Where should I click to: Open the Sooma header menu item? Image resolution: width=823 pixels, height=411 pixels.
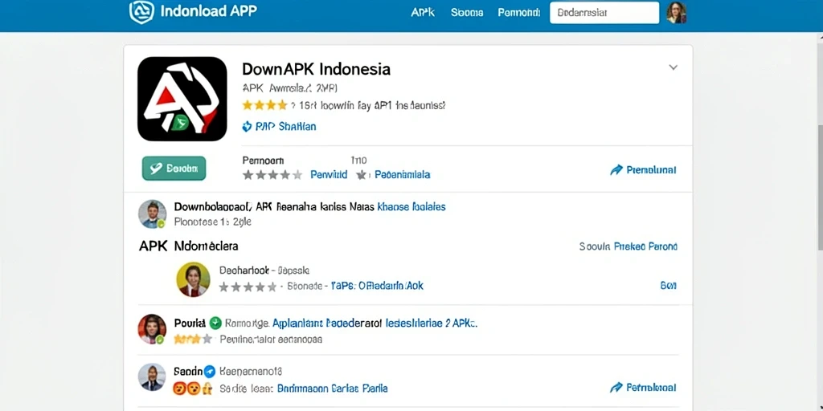tap(467, 13)
